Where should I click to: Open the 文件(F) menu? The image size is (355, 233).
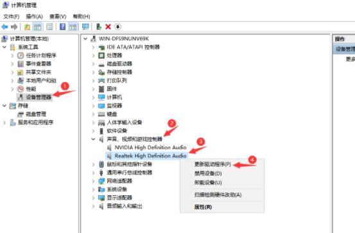[12, 17]
